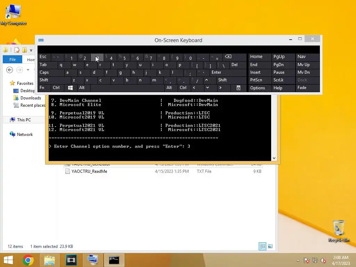Click the Action Center flag tray icon

coord(307,260)
